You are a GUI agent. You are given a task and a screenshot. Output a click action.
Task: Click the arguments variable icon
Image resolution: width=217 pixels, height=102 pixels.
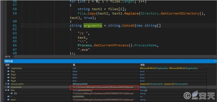pos(8,87)
